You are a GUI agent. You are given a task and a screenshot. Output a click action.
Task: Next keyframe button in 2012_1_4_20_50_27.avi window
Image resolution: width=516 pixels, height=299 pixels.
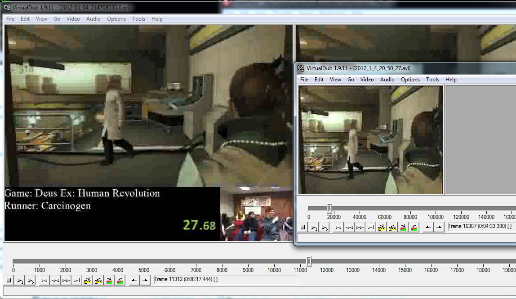[392, 227]
